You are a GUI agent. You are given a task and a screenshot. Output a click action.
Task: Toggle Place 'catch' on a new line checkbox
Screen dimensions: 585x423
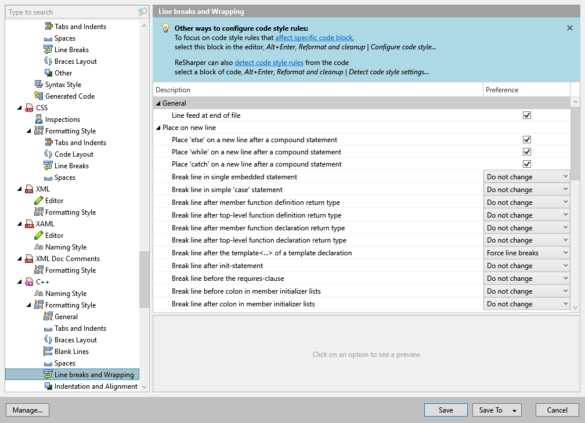point(526,164)
